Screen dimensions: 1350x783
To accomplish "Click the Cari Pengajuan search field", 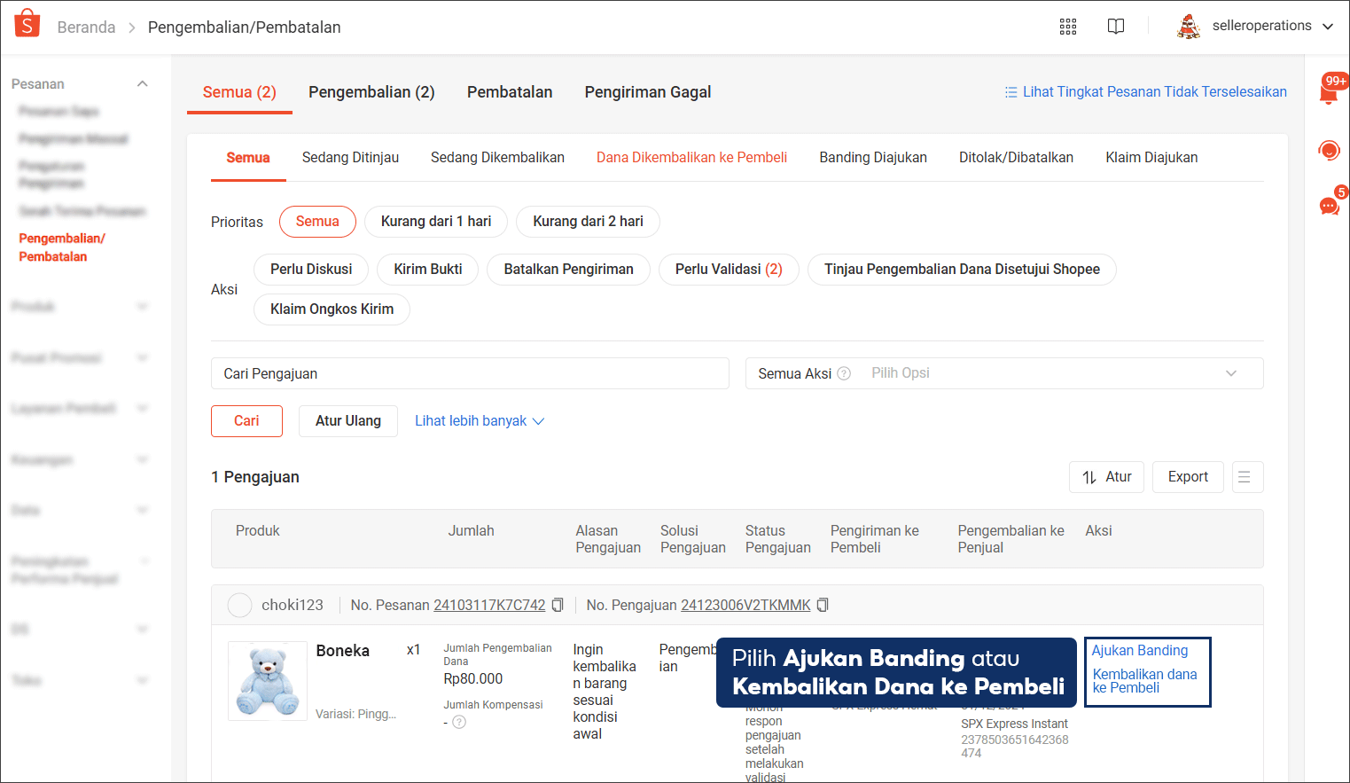I will 470,373.
